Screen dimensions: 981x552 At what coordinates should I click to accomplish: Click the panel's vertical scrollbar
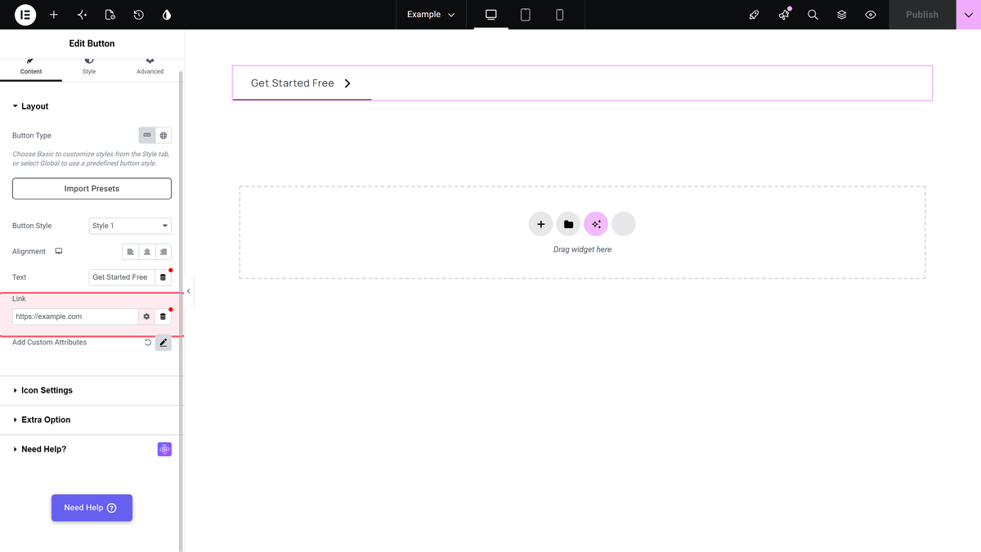(181, 311)
